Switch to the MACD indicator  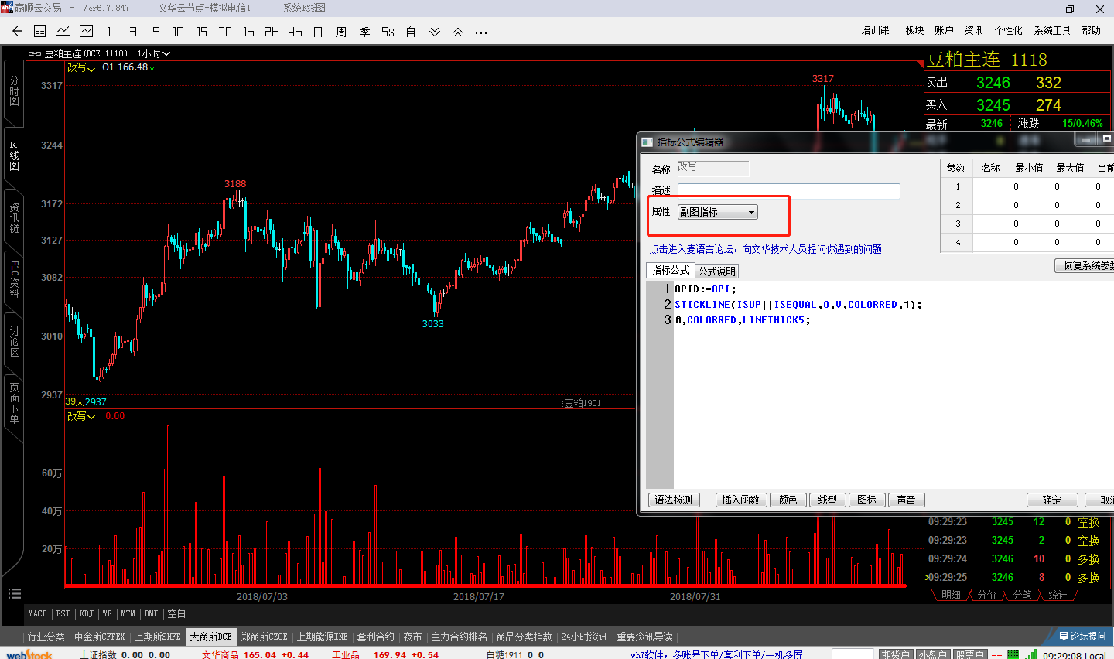coord(38,613)
